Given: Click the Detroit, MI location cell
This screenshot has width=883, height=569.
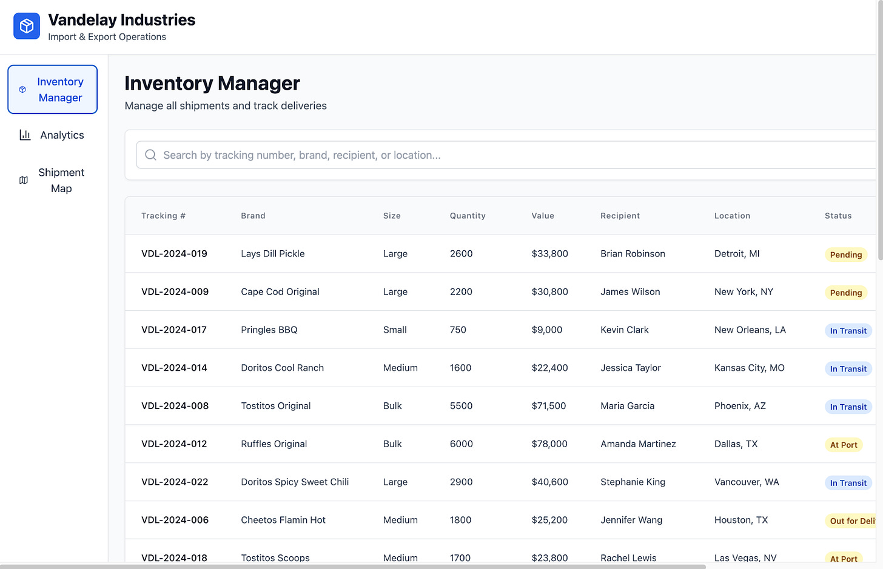Looking at the screenshot, I should (737, 254).
